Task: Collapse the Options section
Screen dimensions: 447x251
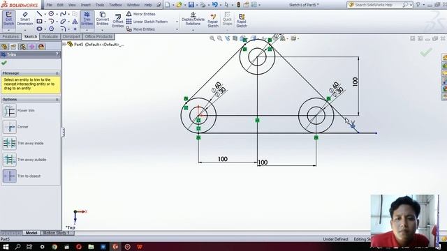Action: pos(57,100)
